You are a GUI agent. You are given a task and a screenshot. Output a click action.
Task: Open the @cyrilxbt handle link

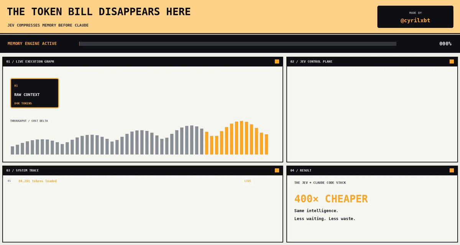(415, 20)
